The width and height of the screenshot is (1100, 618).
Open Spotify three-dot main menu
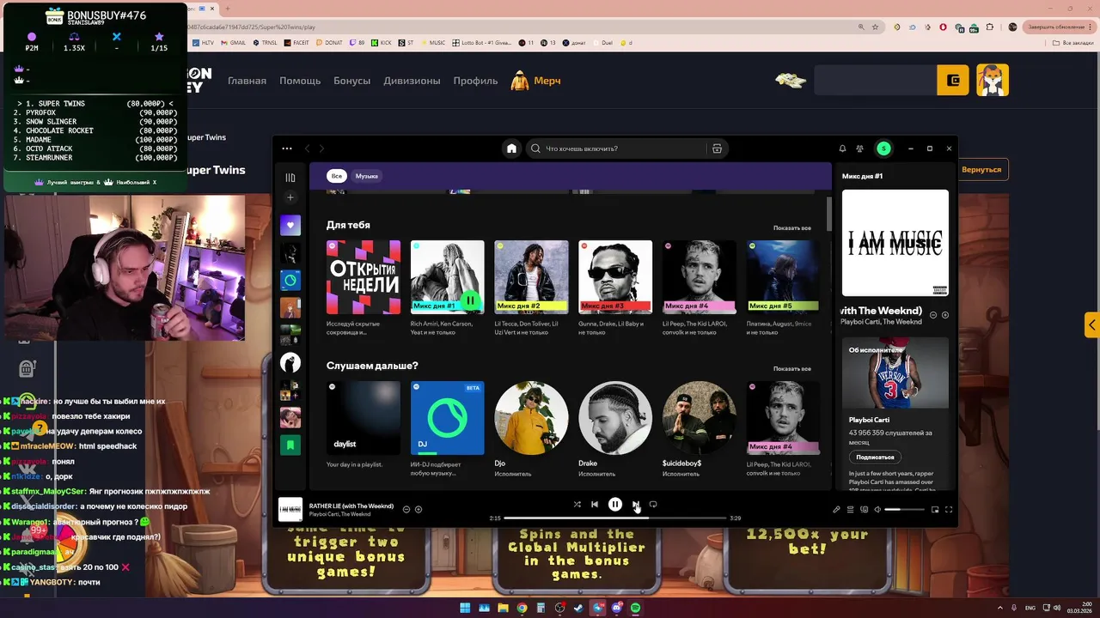point(287,148)
